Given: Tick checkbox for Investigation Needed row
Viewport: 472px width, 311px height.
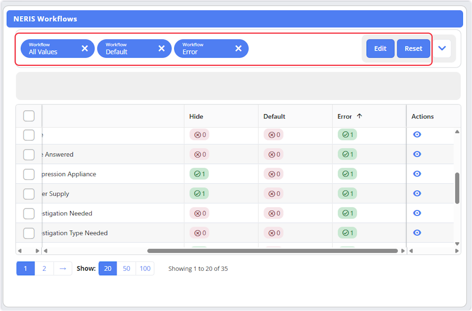Looking at the screenshot, I should pyautogui.click(x=29, y=213).
